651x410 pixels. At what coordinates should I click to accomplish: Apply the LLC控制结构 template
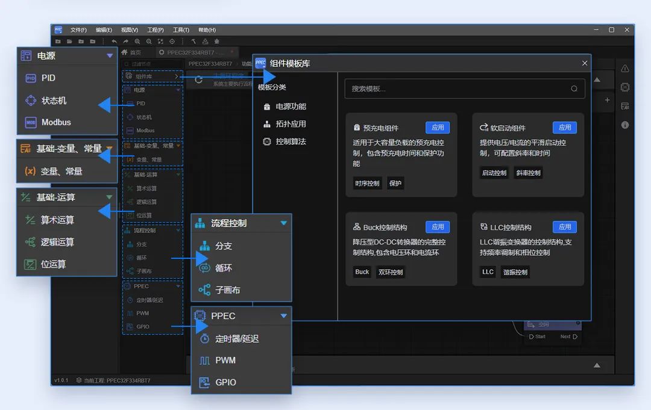[565, 227]
